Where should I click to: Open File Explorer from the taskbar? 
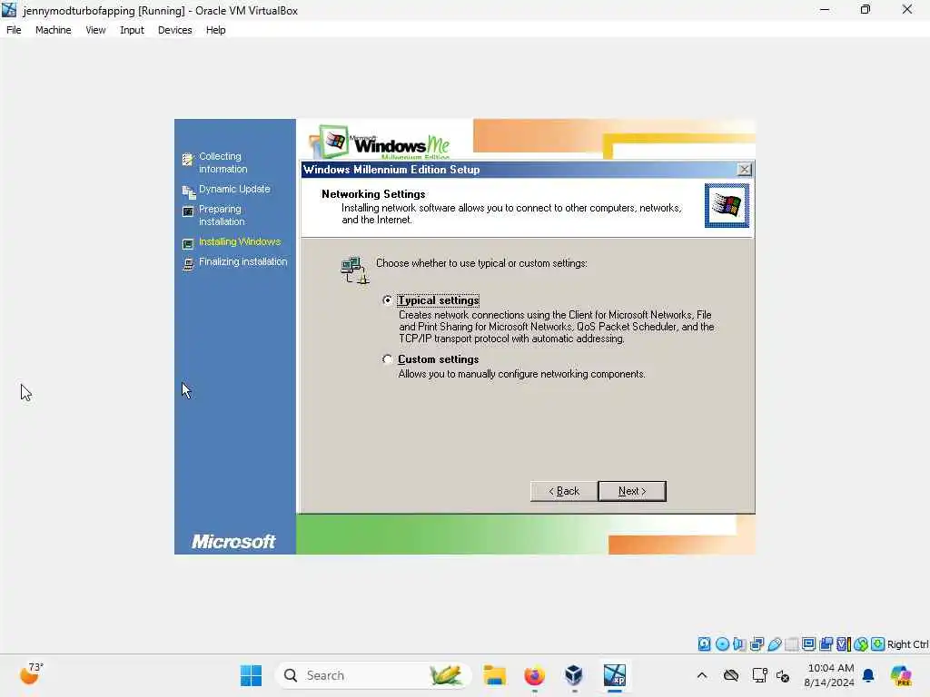(x=494, y=675)
